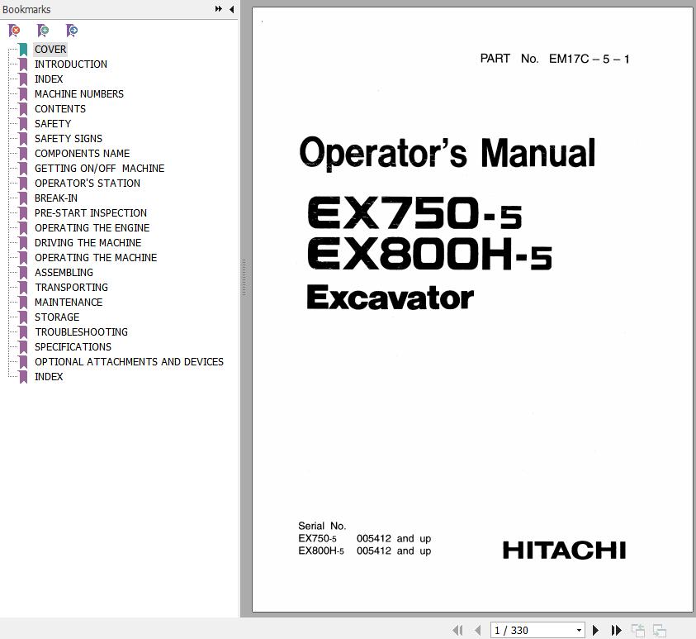Open the TROUBLESHOOTING bookmark
The width and height of the screenshot is (696, 639).
tap(81, 332)
